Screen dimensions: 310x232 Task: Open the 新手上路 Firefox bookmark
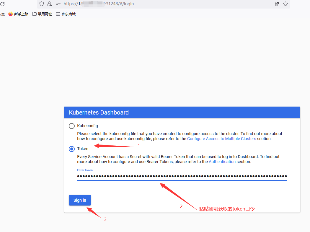18,14
